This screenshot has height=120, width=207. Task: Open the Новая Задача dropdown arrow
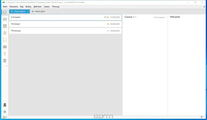[28, 11]
